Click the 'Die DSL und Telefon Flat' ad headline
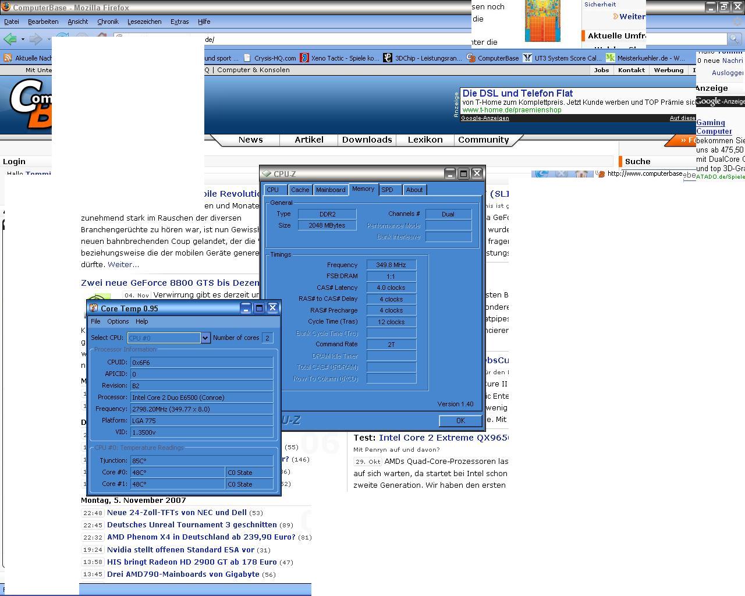The height and width of the screenshot is (596, 745). 517,93
